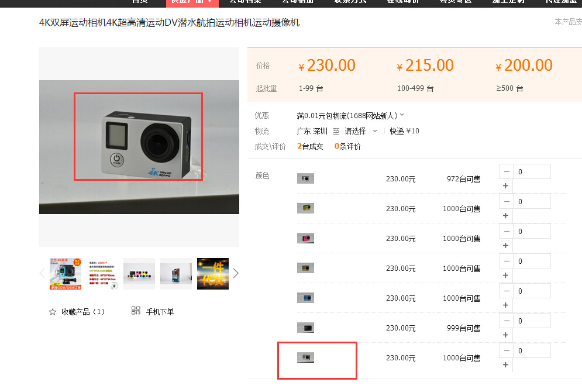
Task: Open the multi-color cameras thumbnail
Action: tap(139, 274)
